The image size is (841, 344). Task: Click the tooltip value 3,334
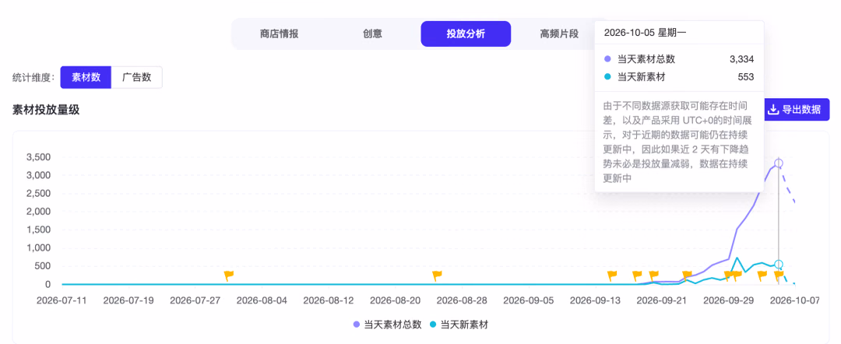(742, 59)
